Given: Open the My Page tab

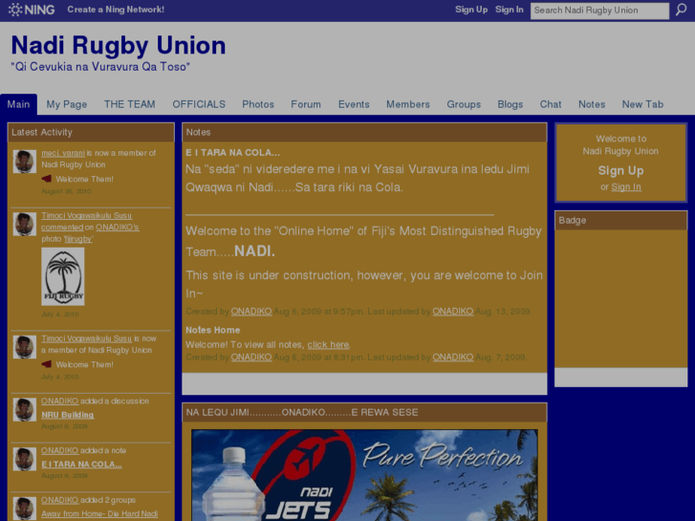Looking at the screenshot, I should point(67,104).
